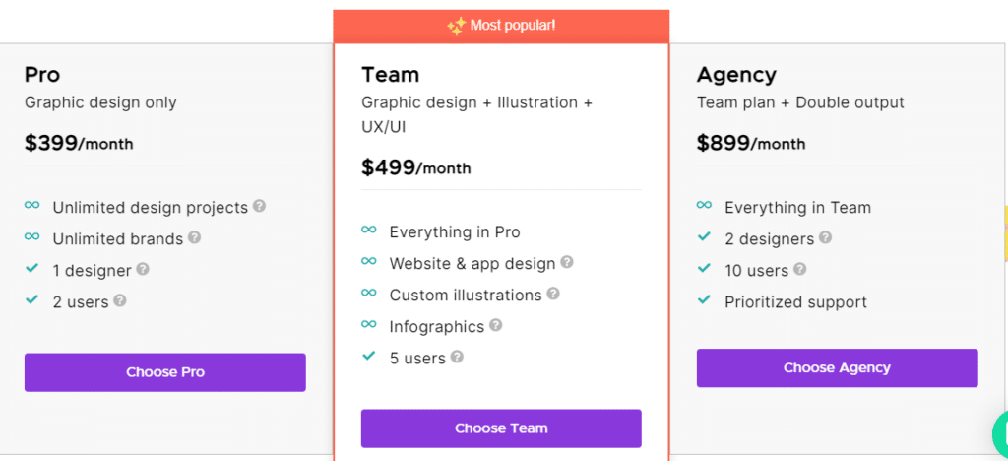Screen dimensions: 1008x461
Task: Click the Agency plan heading
Action: [736, 75]
